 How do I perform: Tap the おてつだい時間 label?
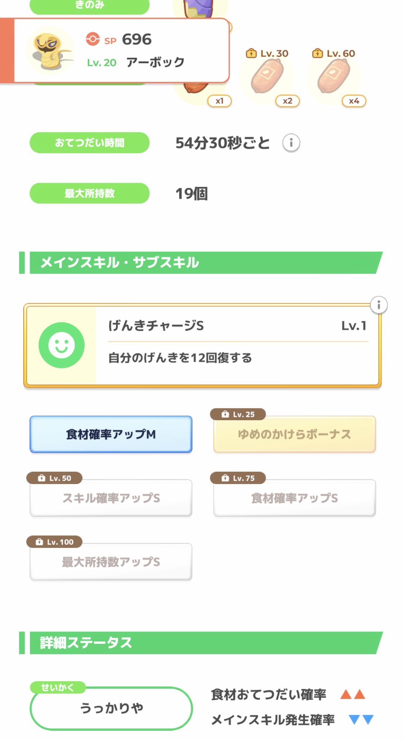(89, 143)
